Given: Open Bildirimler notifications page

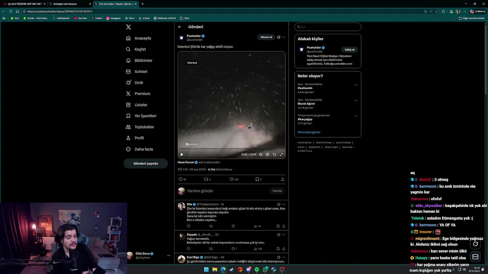Looking at the screenshot, I should (x=139, y=61).
